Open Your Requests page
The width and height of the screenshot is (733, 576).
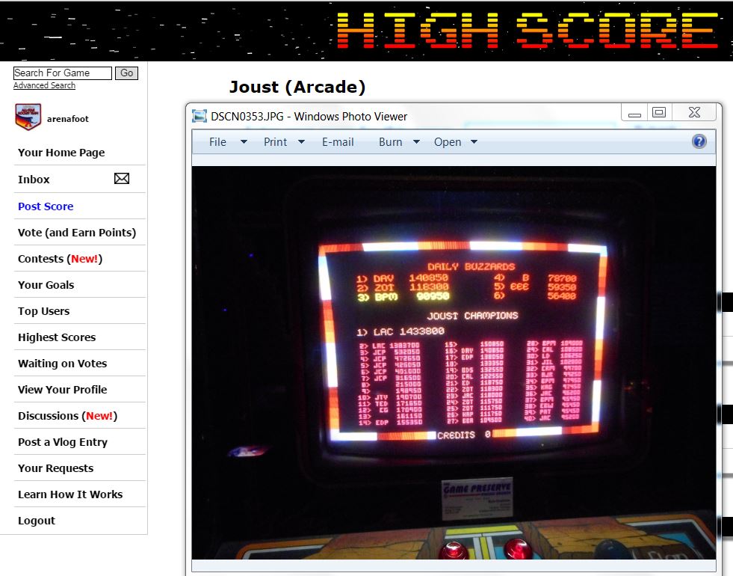point(55,468)
